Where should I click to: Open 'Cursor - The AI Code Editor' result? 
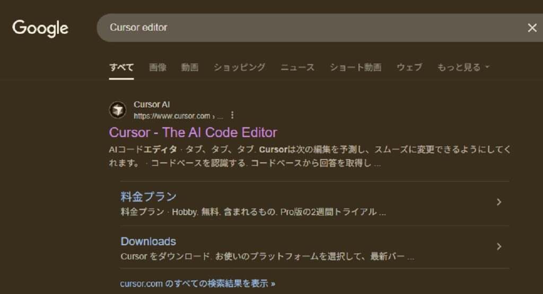coord(193,132)
